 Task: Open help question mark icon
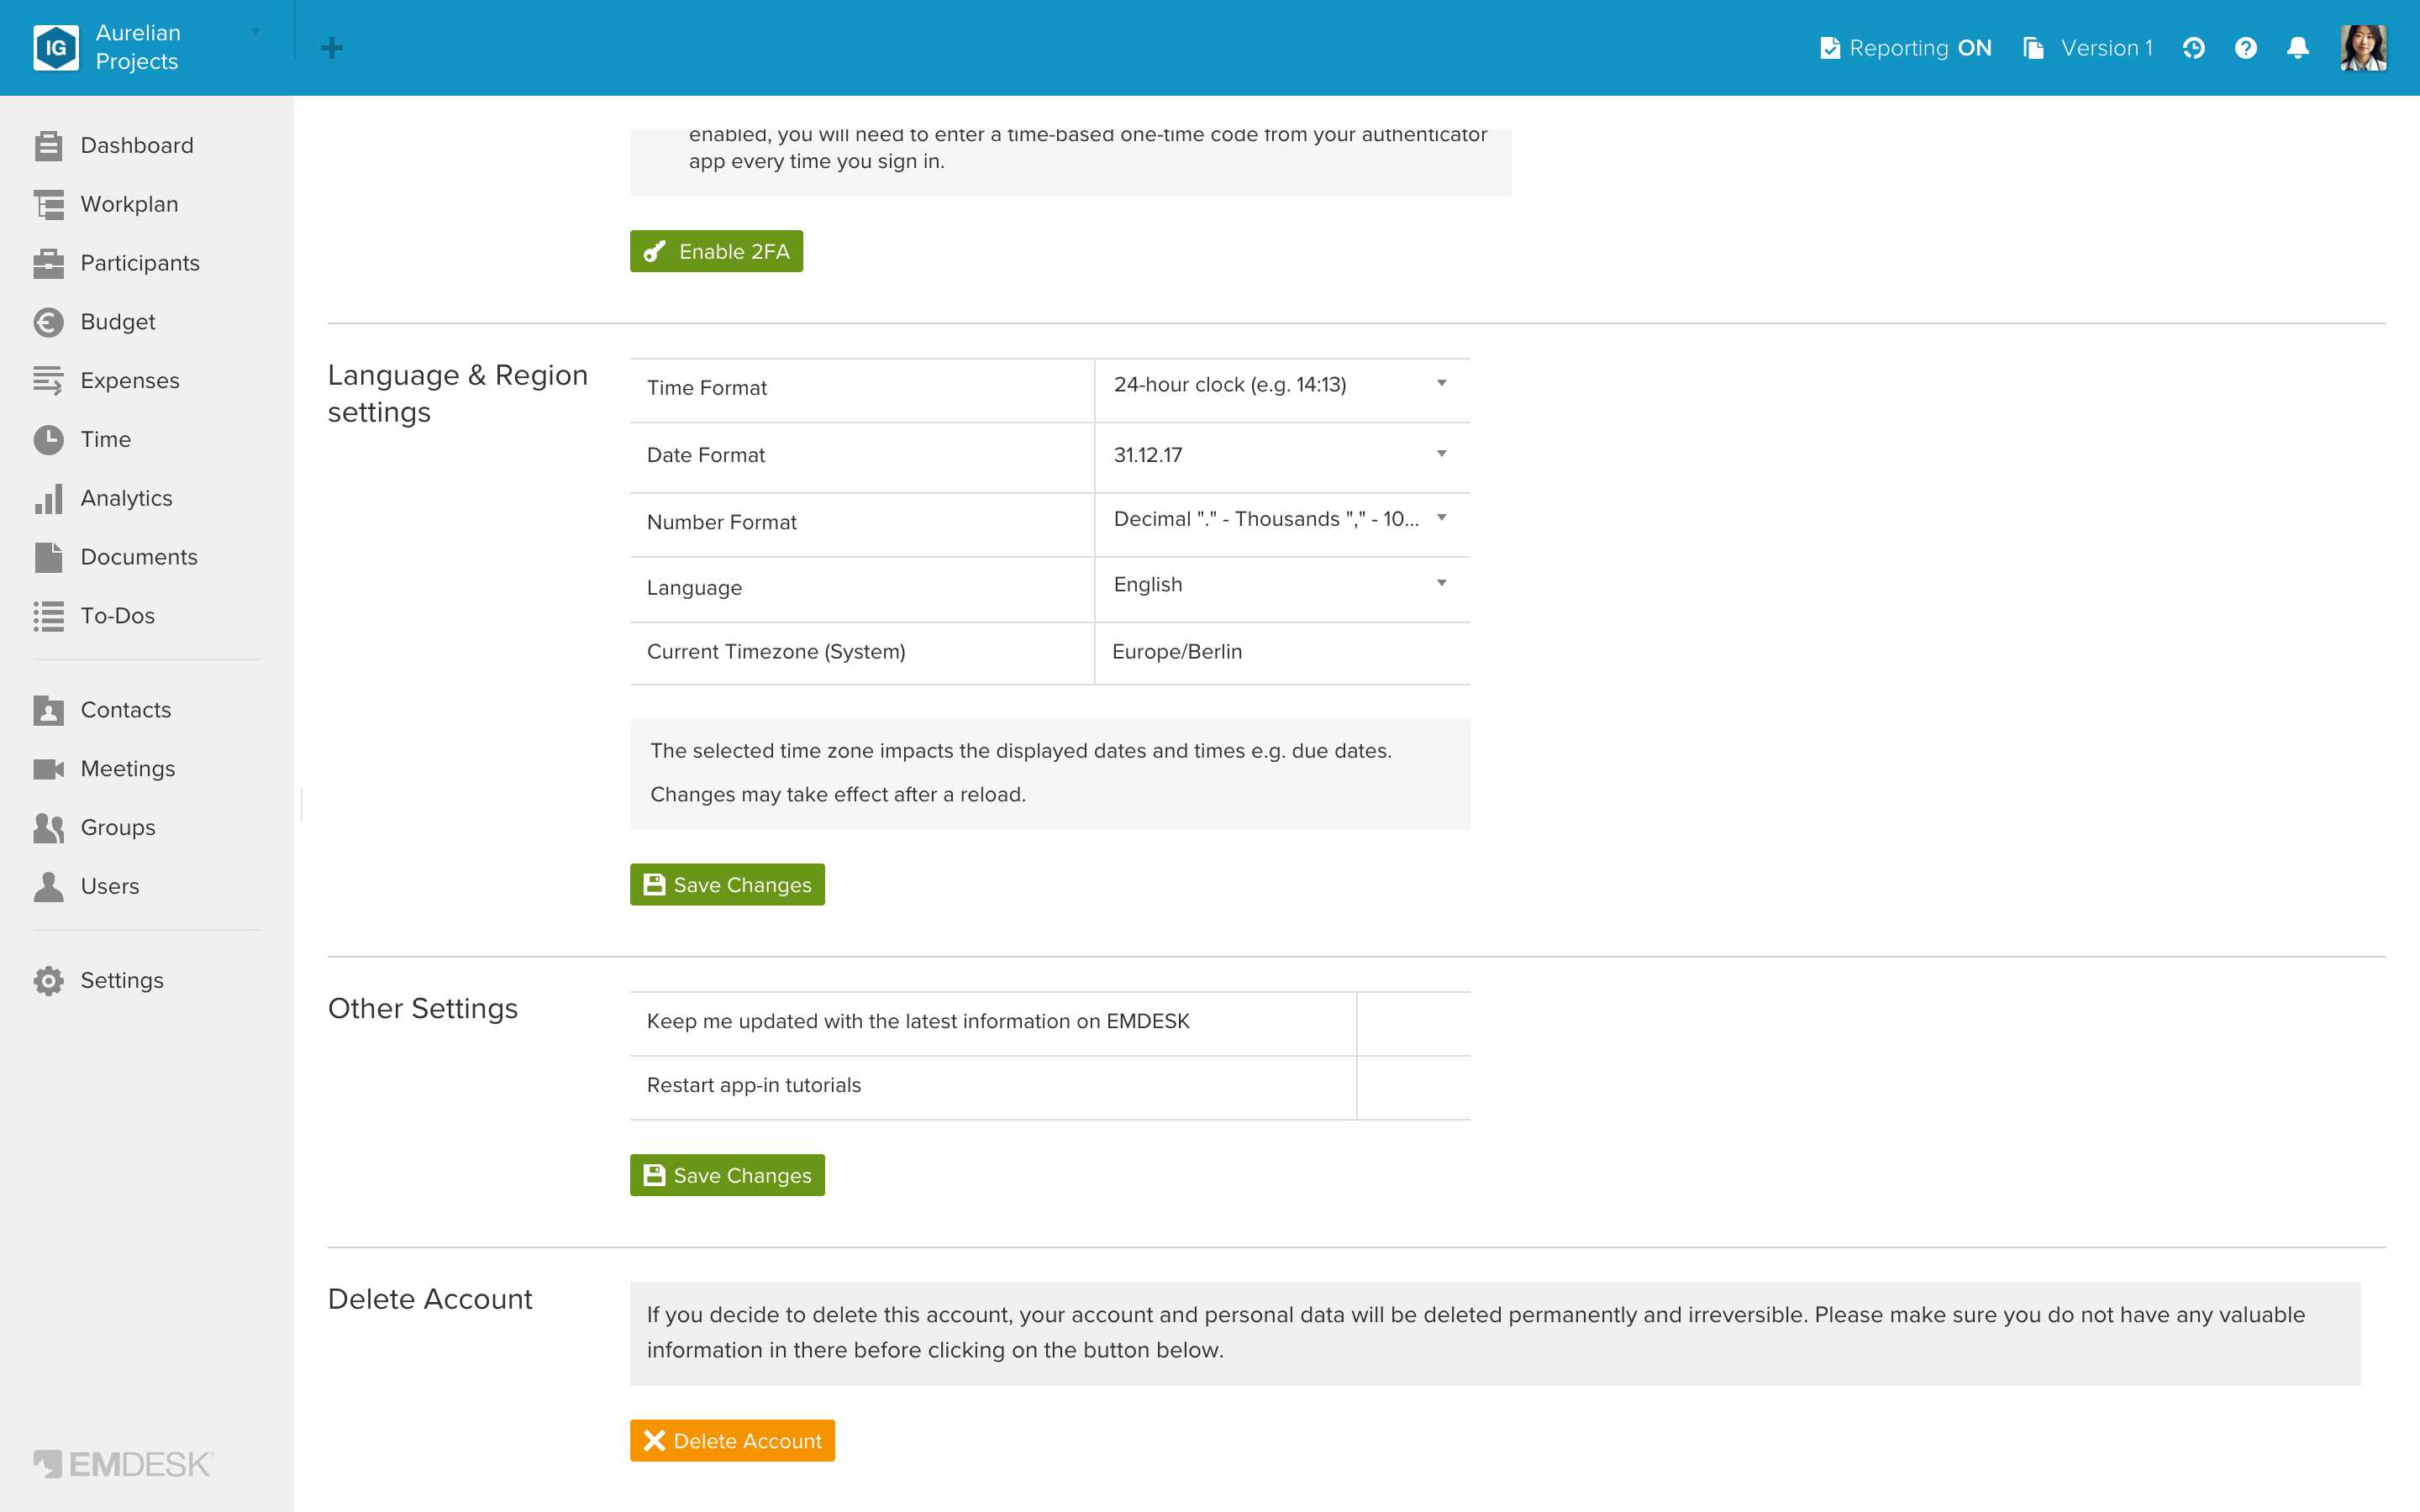tap(2246, 48)
